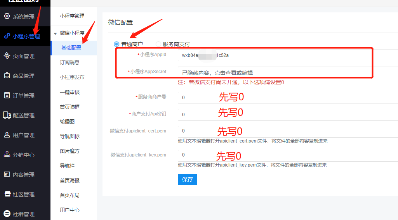
Task: Open 社群管理 section text
Action: (24, 214)
